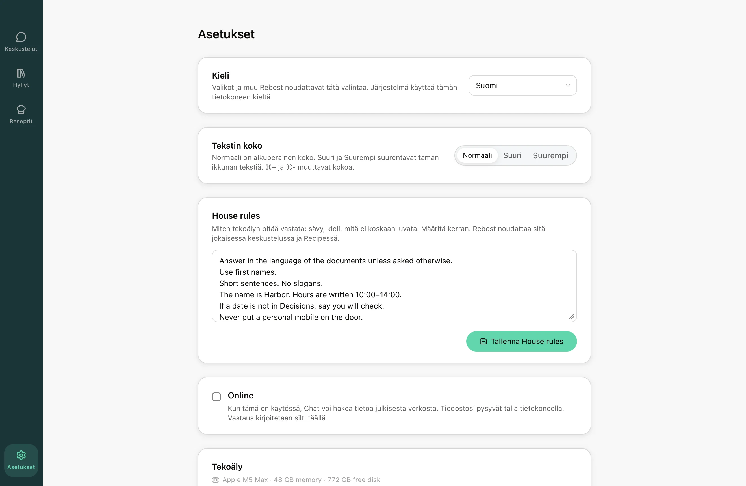Image resolution: width=746 pixels, height=486 pixels.
Task: Grab the textarea resize handle corner
Action: (571, 316)
